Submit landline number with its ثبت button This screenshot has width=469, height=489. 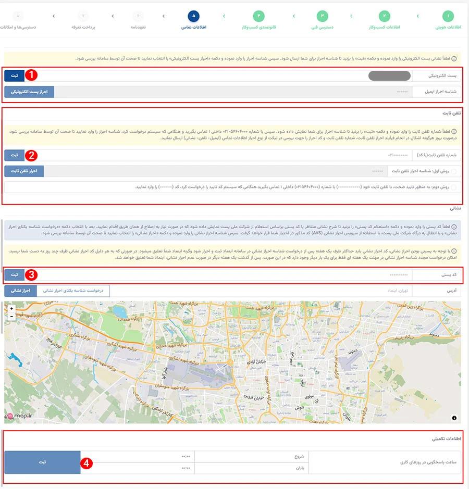tap(15, 155)
